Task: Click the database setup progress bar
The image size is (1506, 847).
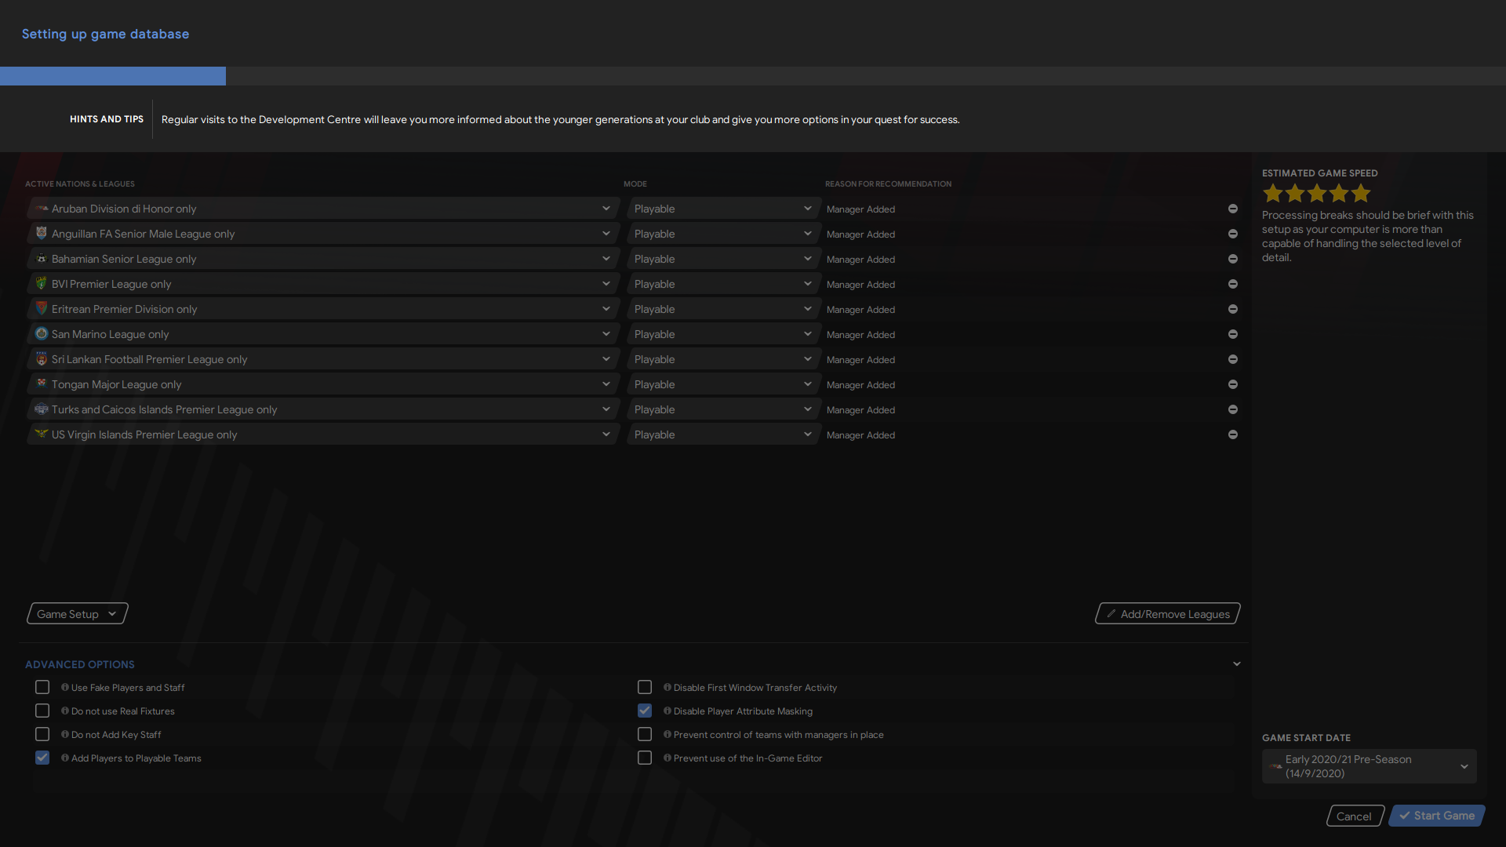Action: 753,76
